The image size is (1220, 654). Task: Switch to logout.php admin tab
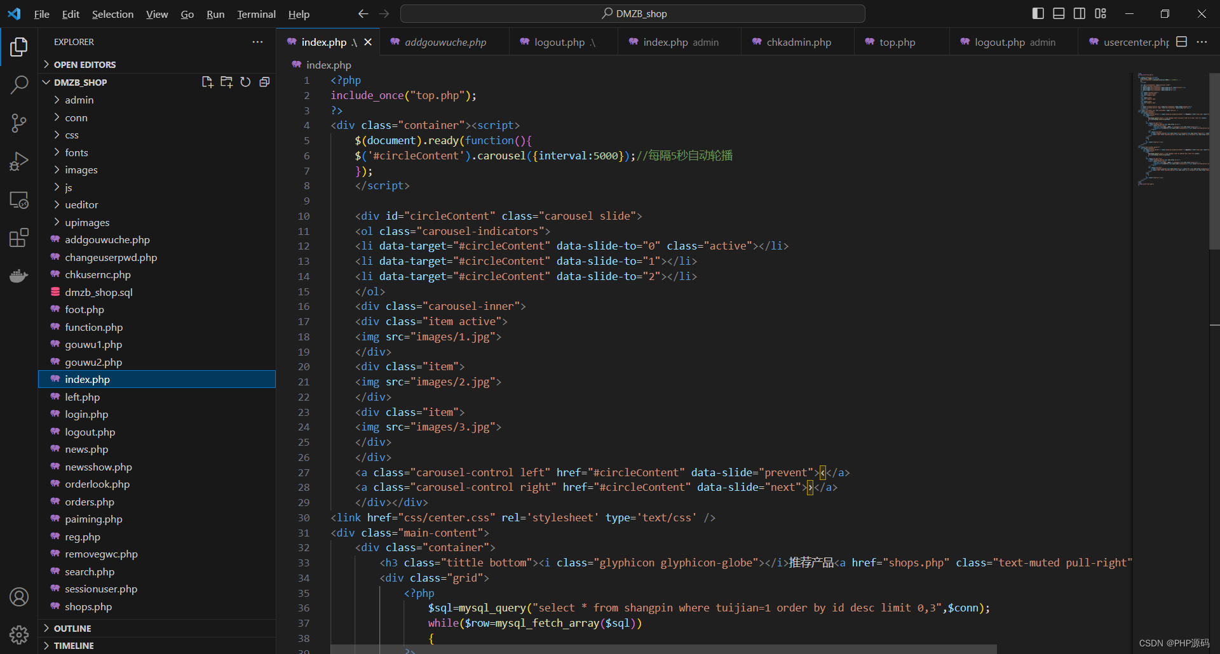pos(1015,42)
